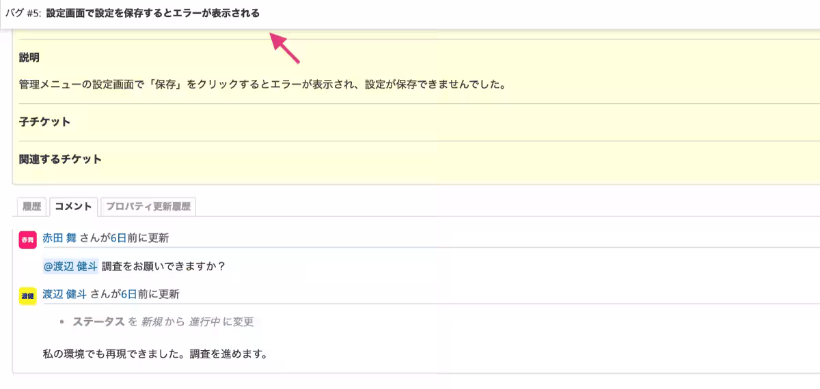Click 渡辺 健斗's yellow avatar icon
Image resolution: width=820 pixels, height=389 pixels.
click(27, 296)
